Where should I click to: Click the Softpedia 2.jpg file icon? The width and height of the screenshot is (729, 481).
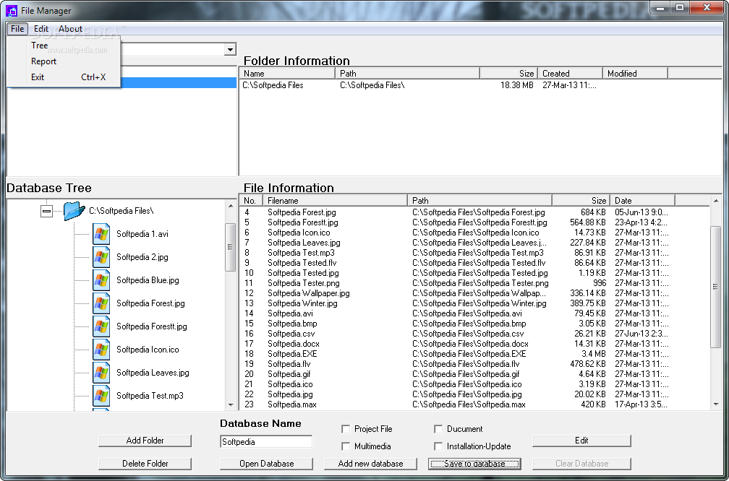coord(101,257)
